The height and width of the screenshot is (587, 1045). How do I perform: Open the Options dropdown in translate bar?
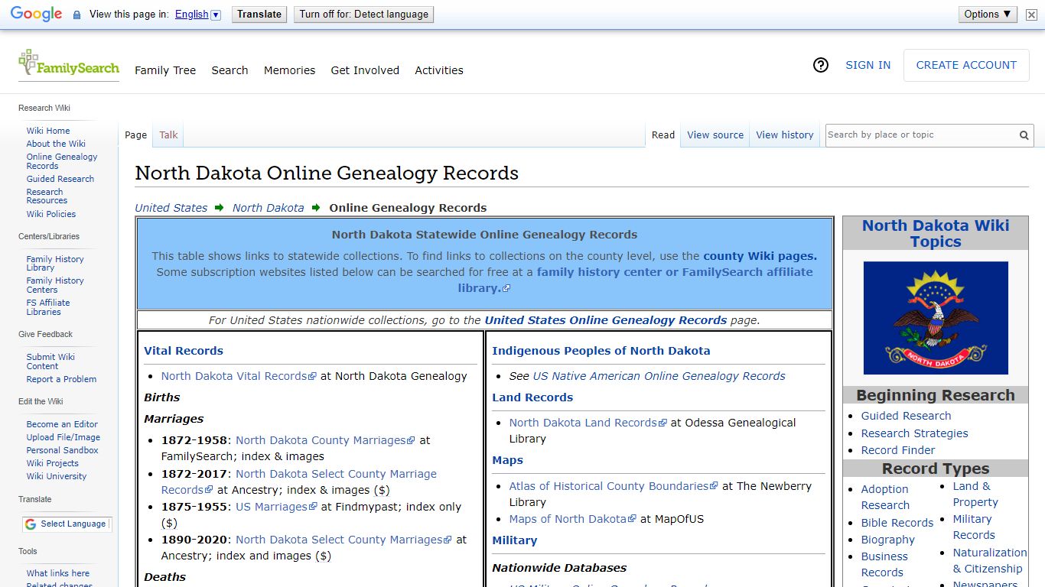point(988,14)
